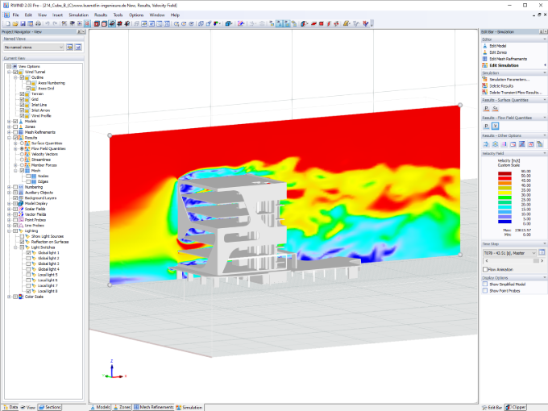
Task: Collapse the Editor section in Edit Bar
Action: tap(545, 39)
